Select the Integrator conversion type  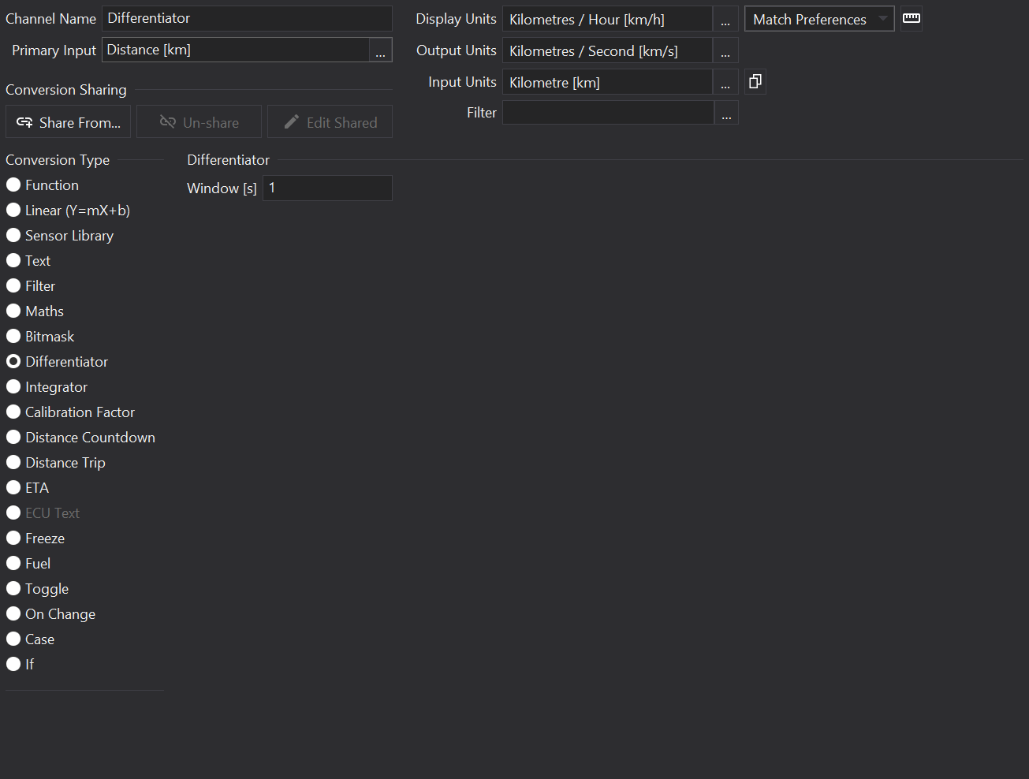click(13, 387)
